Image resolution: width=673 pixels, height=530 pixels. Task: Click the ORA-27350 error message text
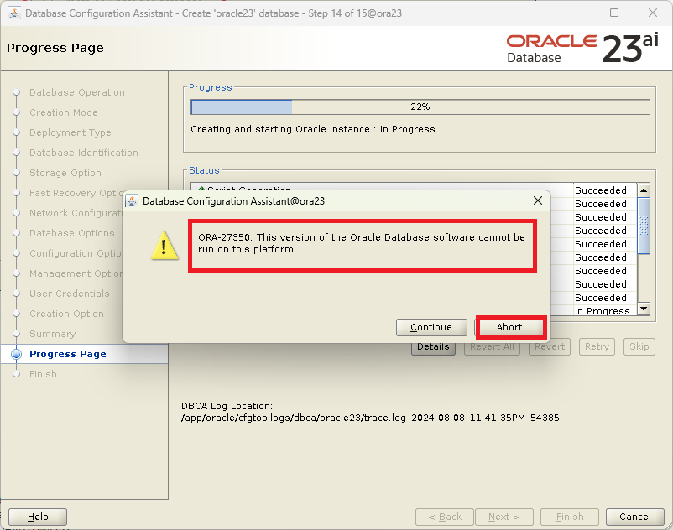[362, 243]
